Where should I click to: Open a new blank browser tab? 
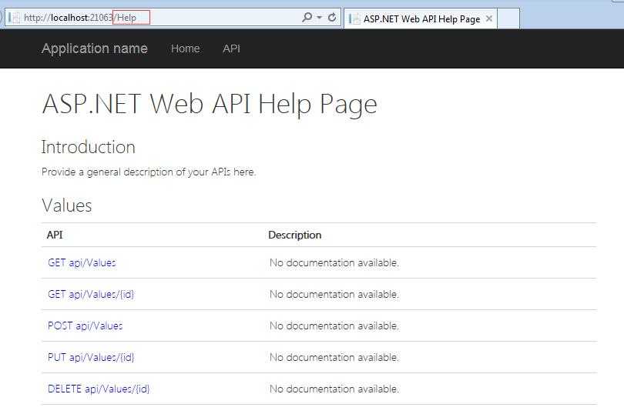[x=508, y=18]
